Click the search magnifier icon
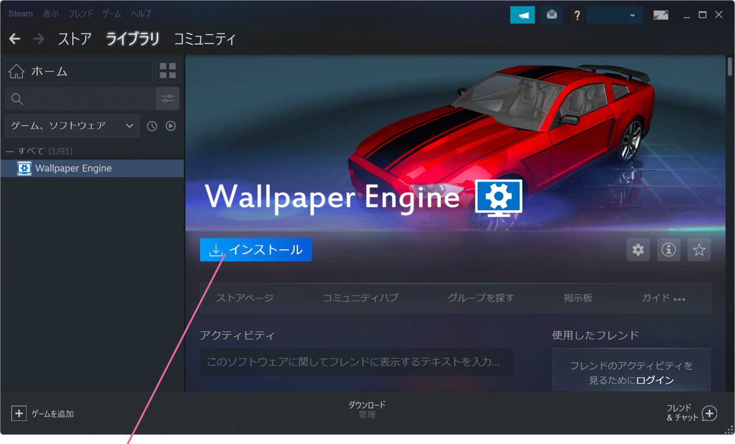Viewport: 735px width, 444px height. [x=17, y=99]
